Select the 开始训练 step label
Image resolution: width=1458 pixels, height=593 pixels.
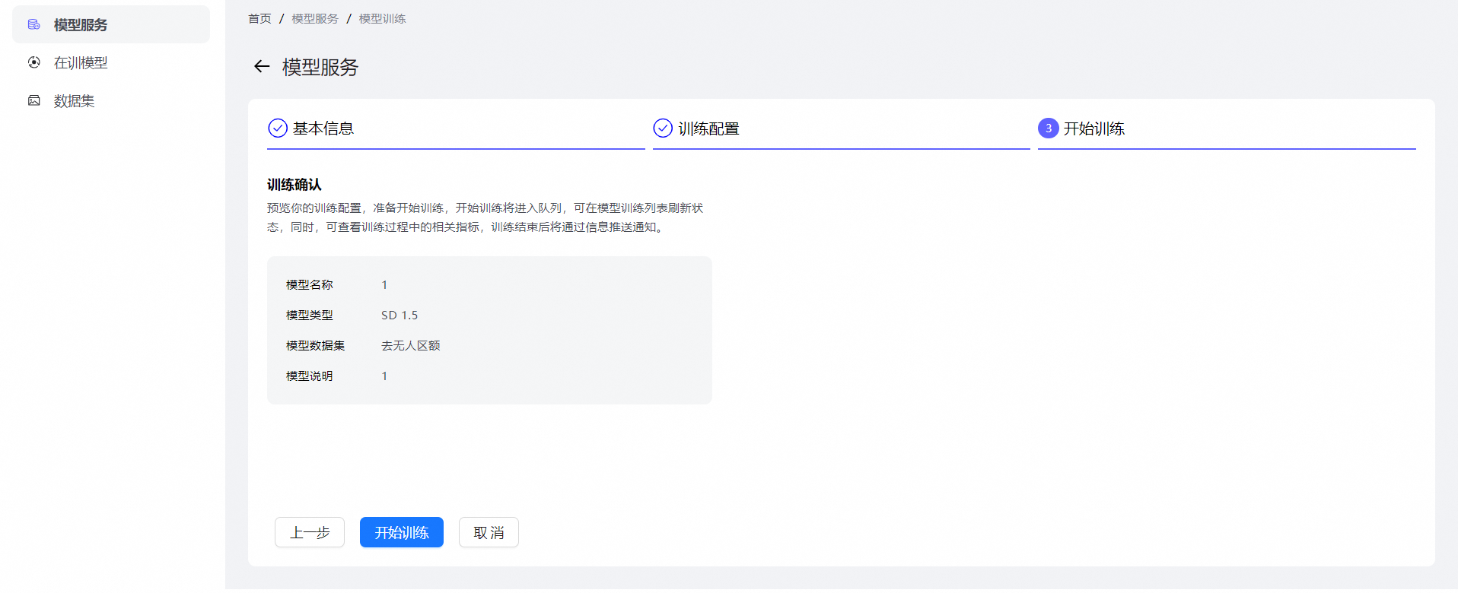1093,128
